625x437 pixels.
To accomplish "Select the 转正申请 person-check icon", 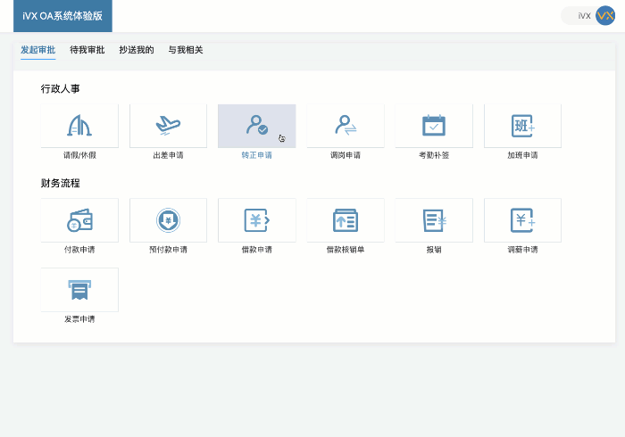I will (257, 126).
